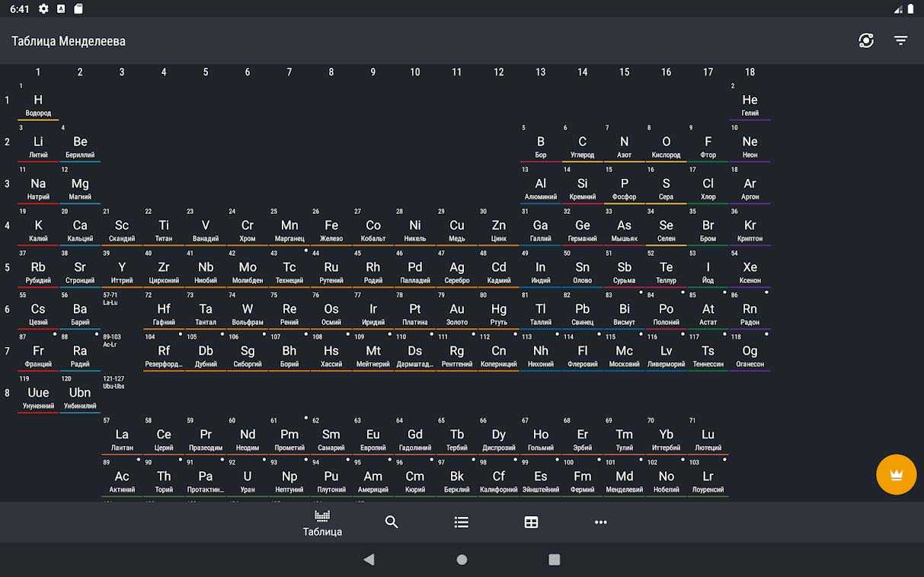924x577 pixels.
Task: Expand the 121-127 Ubu-Ubs group cell
Action: (x=121, y=393)
